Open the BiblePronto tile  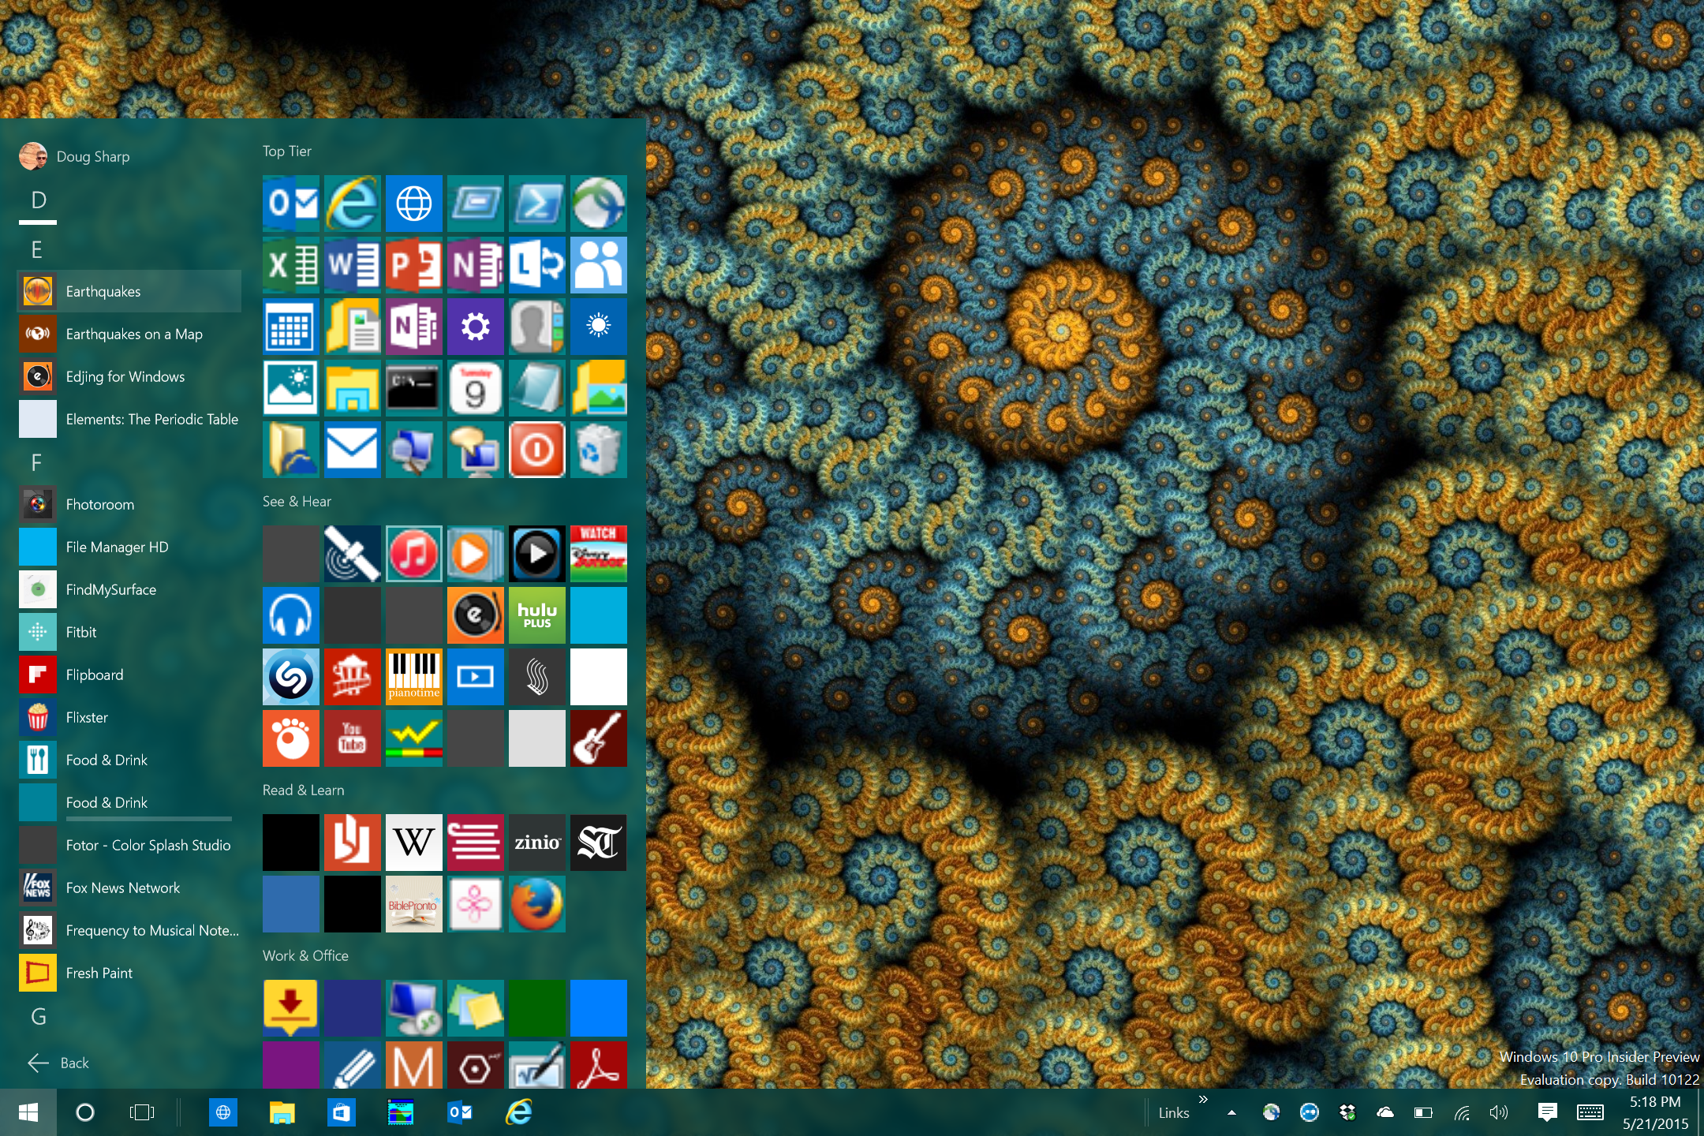click(x=414, y=904)
